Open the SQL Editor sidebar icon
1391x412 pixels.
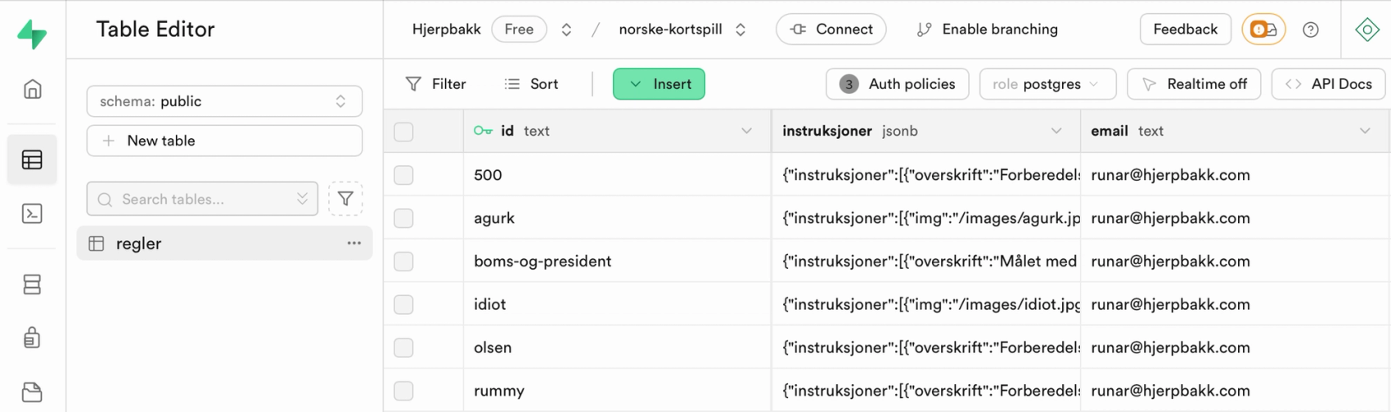coord(32,214)
